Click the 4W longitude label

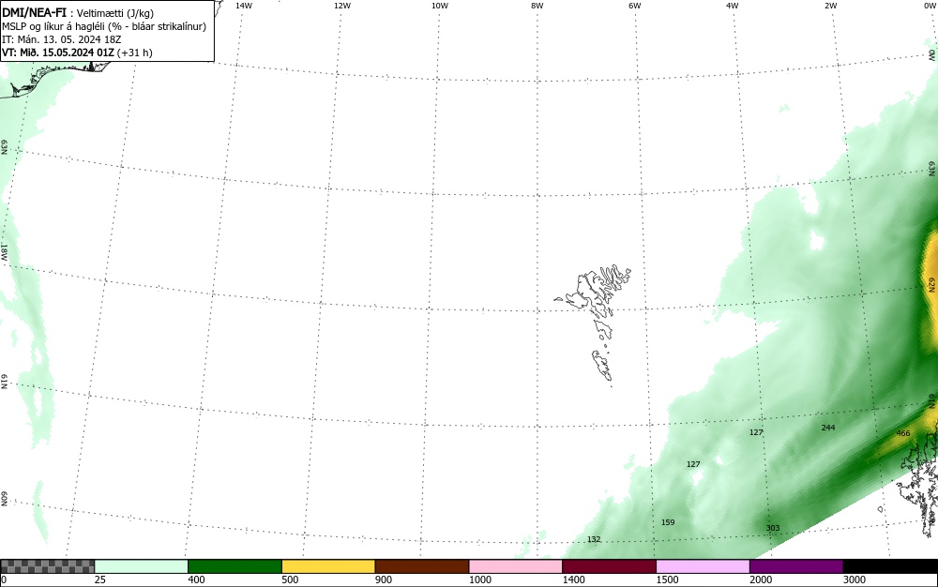click(x=733, y=6)
